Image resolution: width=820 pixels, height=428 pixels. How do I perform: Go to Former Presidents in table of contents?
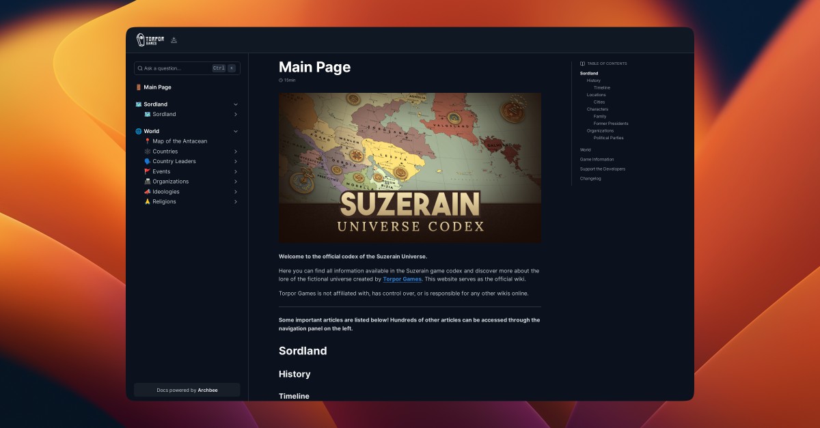coord(611,124)
